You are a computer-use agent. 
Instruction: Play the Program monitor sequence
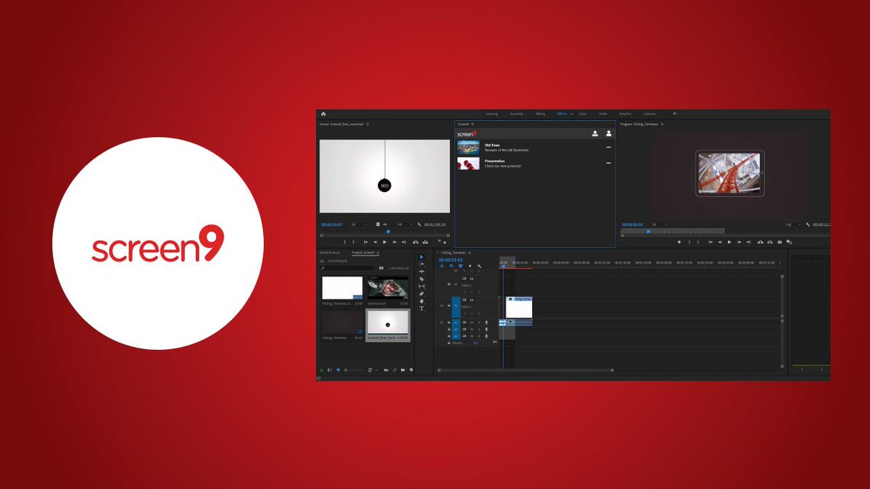pos(729,242)
